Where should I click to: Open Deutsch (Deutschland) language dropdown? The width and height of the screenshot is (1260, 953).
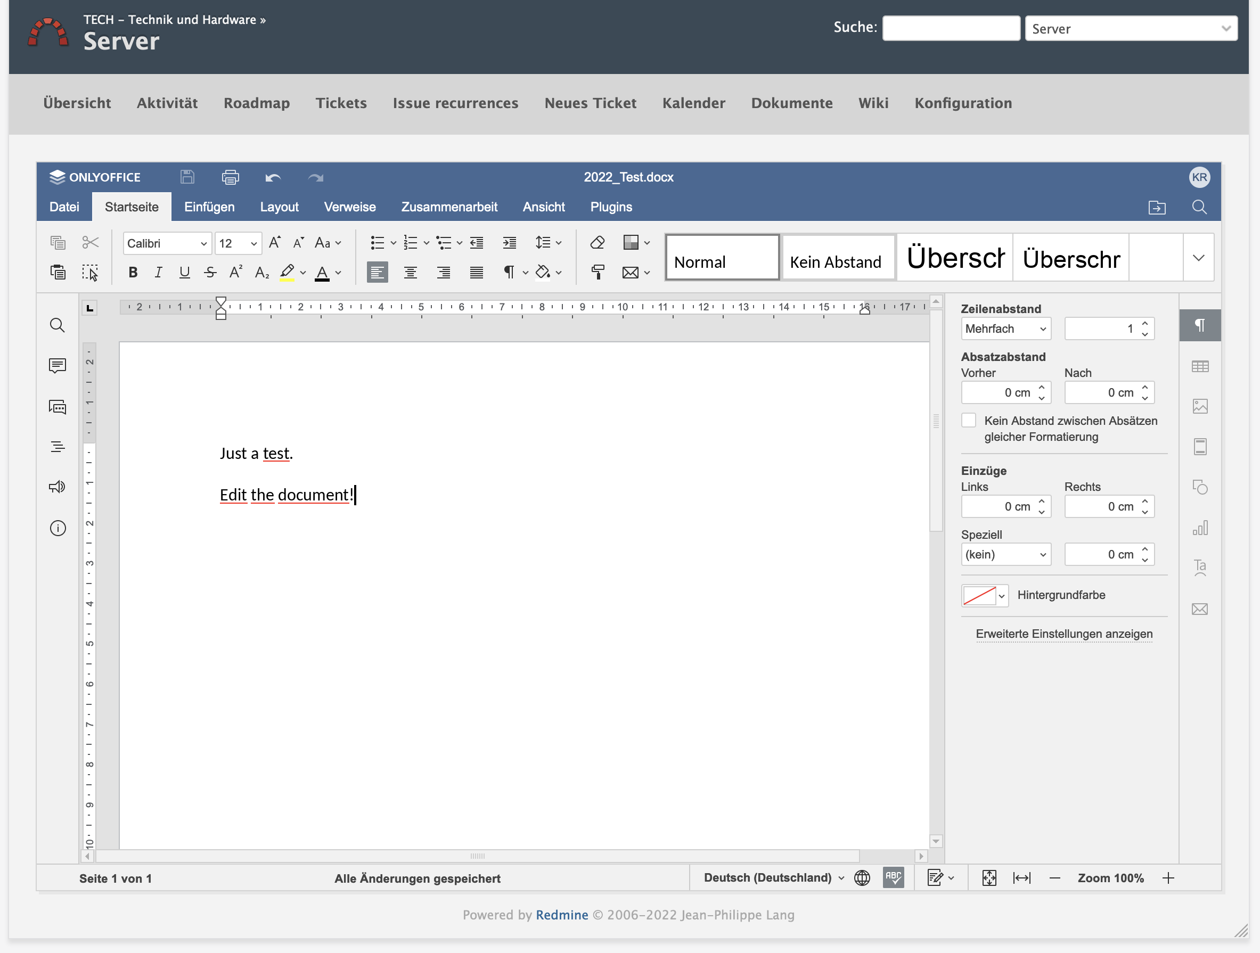click(774, 877)
